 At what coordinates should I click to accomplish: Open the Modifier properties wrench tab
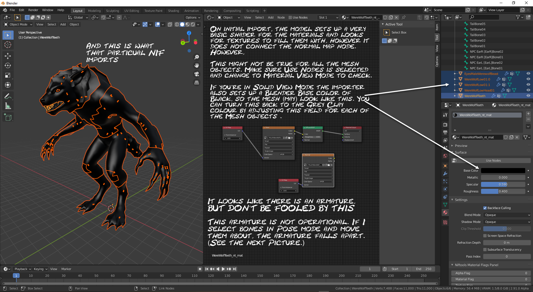click(x=445, y=174)
